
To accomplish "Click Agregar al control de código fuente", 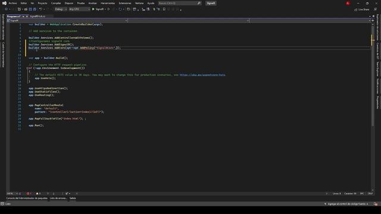I will click(346, 204).
